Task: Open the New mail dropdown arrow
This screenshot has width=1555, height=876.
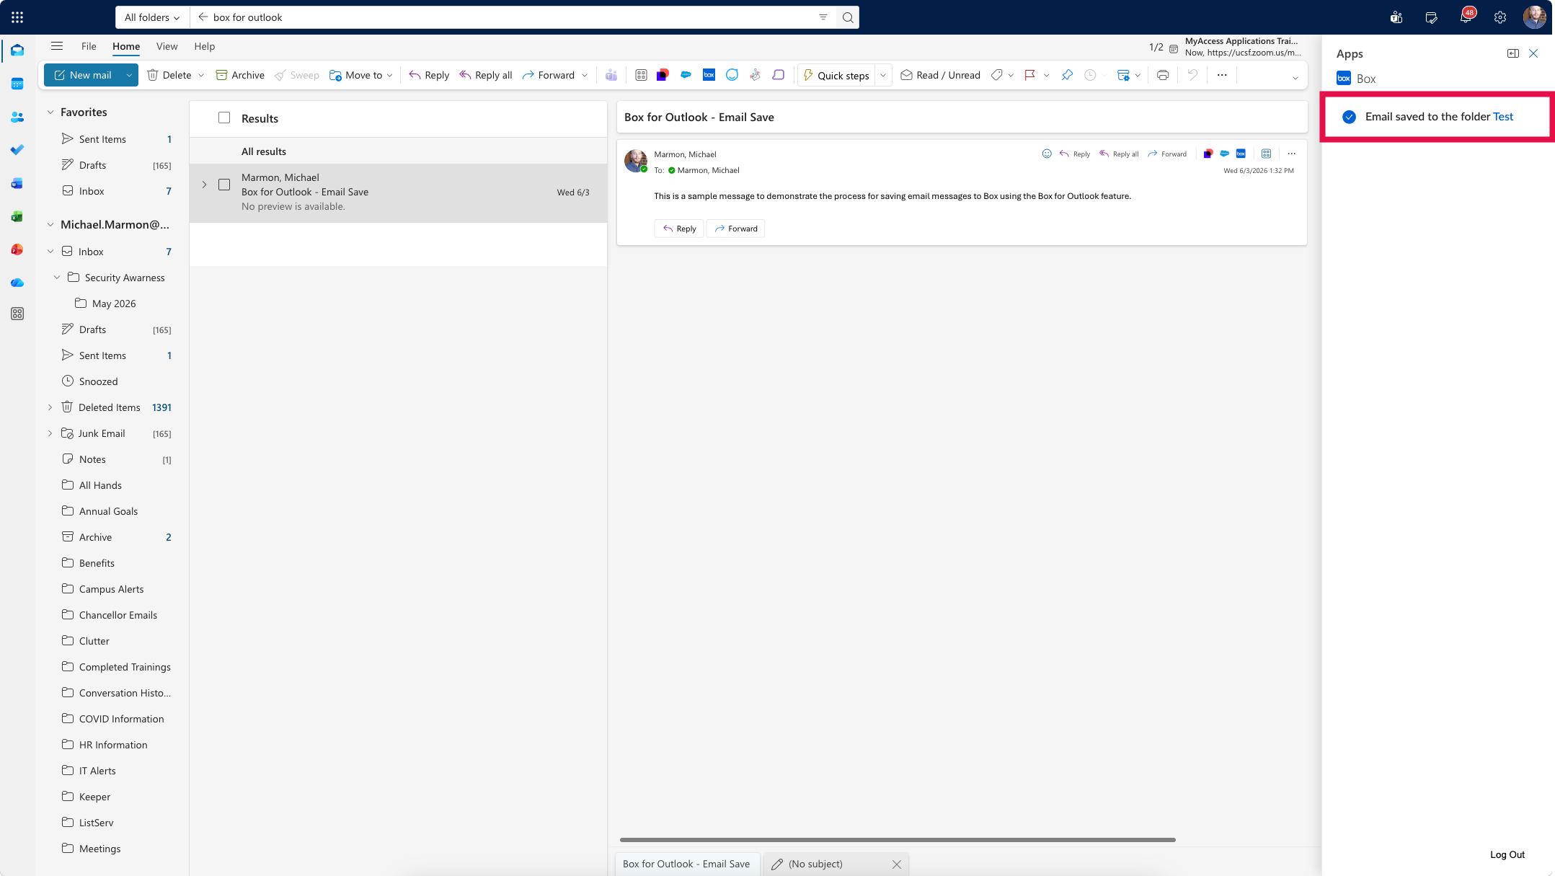Action: point(129,75)
